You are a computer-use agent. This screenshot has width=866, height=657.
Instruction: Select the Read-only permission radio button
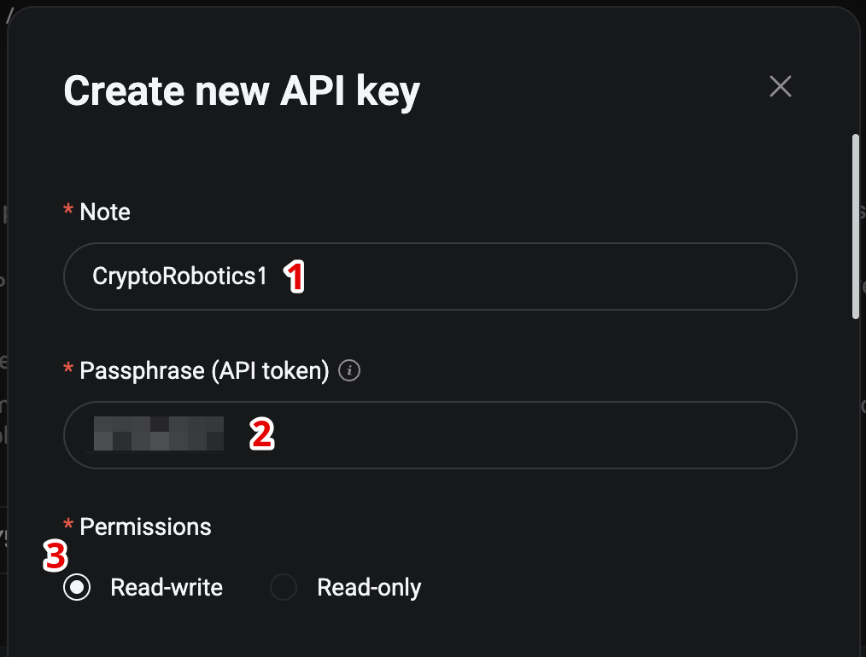(284, 587)
